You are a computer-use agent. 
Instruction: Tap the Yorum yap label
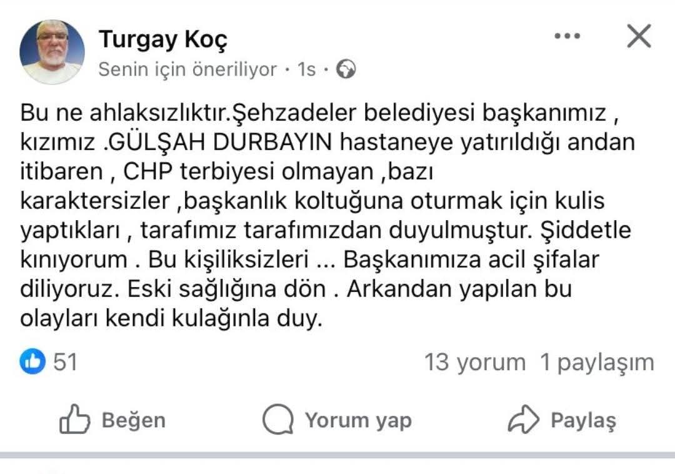(x=358, y=420)
